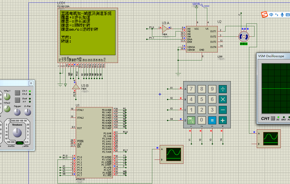Image resolution: width=290 pixels, height=184 pixels.
Task: Click the Sogou microphone voice input icon
Action: 282,14
